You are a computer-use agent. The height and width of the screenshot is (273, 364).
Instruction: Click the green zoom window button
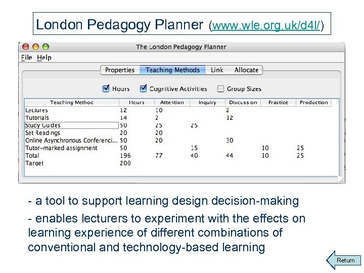45,47
